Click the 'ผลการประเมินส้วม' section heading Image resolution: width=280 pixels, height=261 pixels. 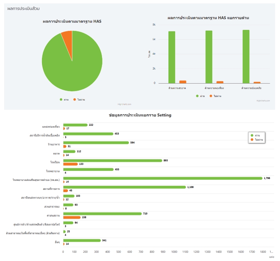pyautogui.click(x=24, y=9)
